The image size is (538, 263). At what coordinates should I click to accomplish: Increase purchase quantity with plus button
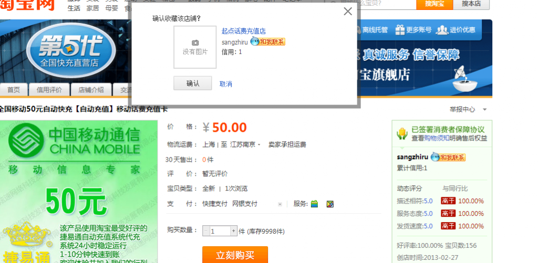coord(234,231)
